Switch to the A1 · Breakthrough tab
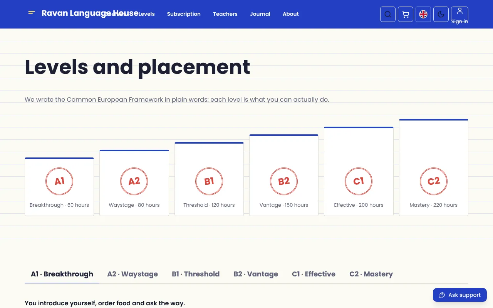 pyautogui.click(x=62, y=274)
